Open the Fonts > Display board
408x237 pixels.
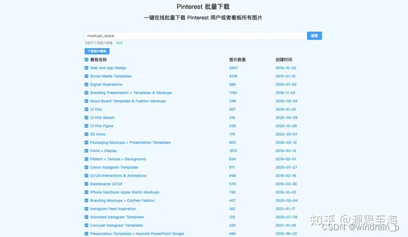point(104,150)
